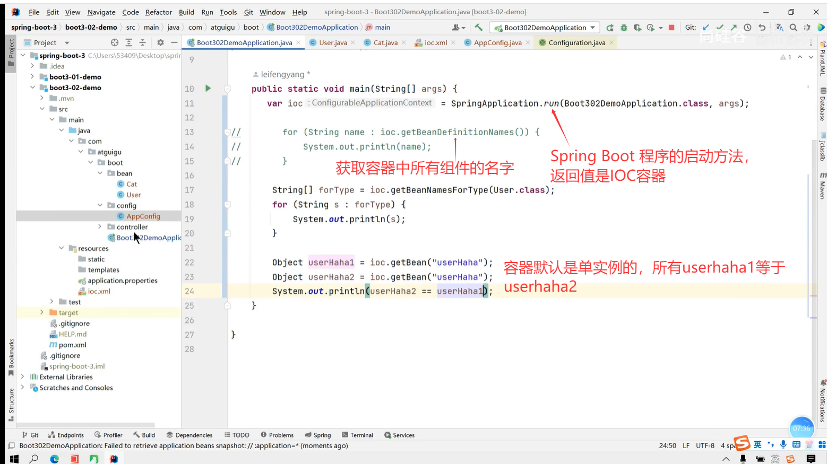
Task: Open Git history clock icon
Action: click(747, 28)
